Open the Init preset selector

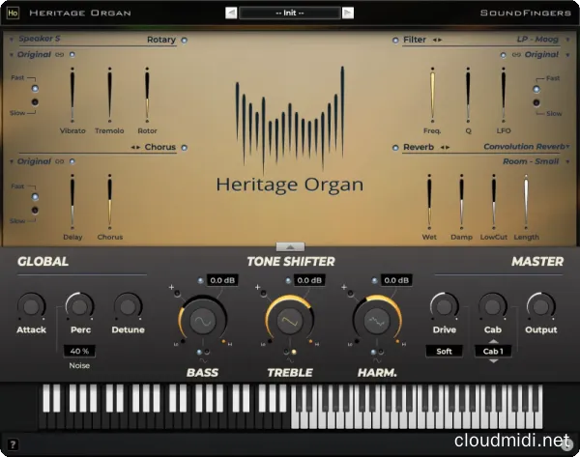(x=290, y=13)
